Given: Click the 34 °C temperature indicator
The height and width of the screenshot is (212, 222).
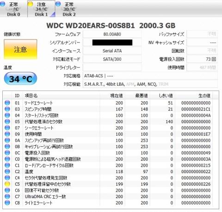Looking at the screenshot, I should coord(20,79).
